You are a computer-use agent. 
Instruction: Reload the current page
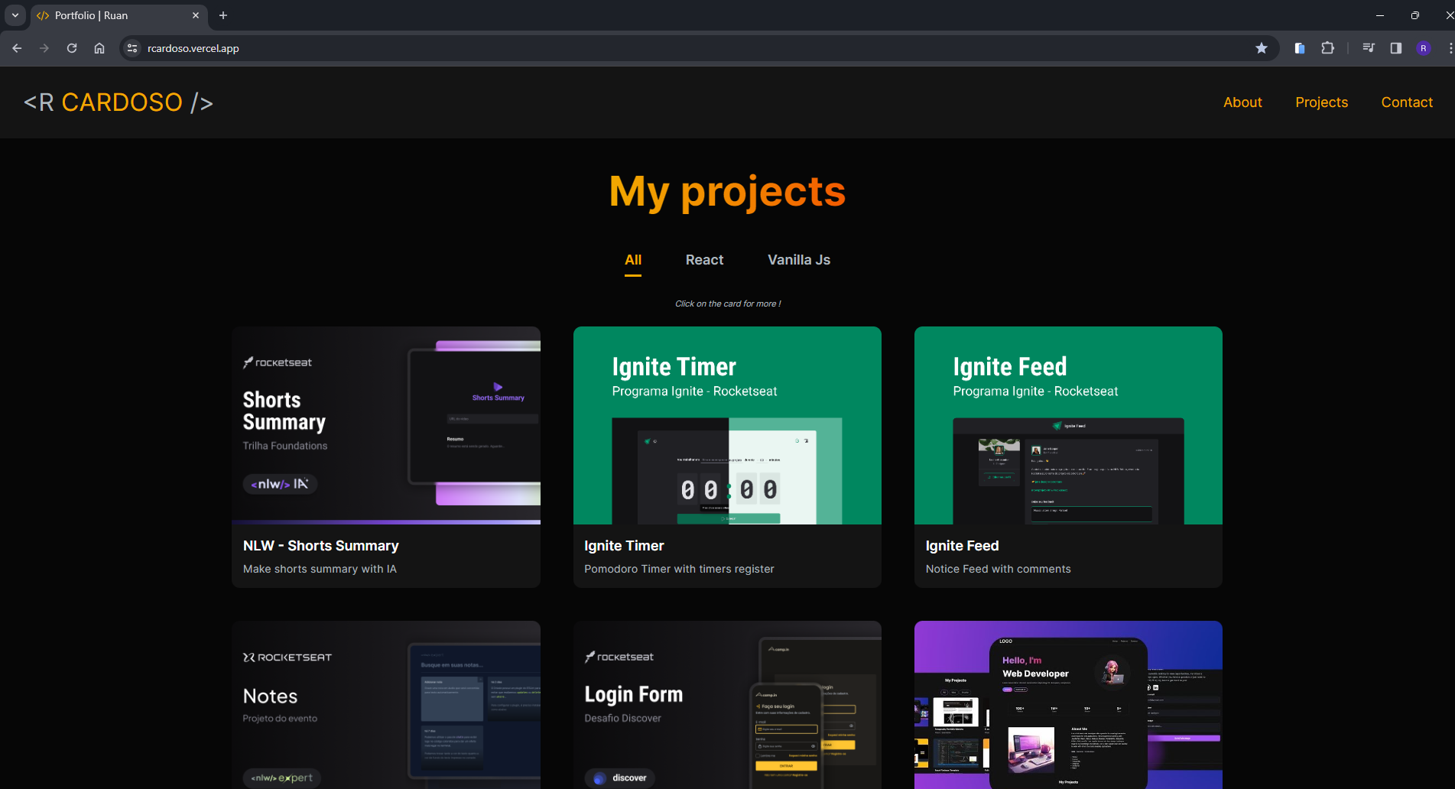point(72,48)
